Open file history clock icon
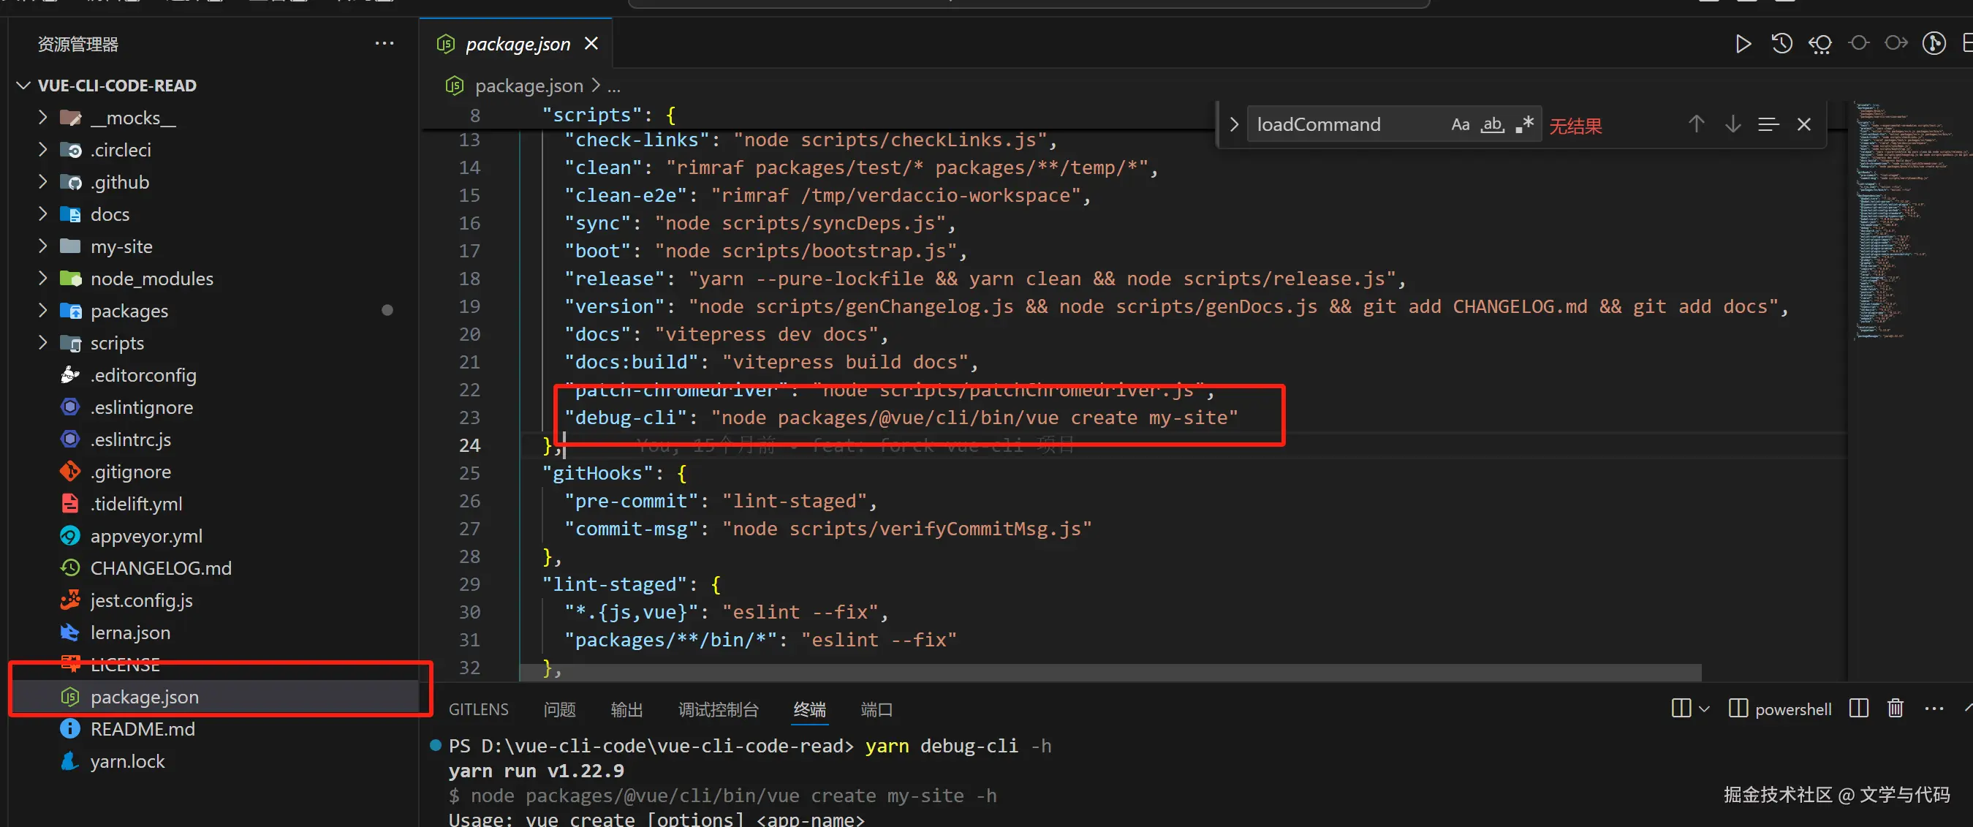Viewport: 1973px width, 827px height. point(1781,44)
